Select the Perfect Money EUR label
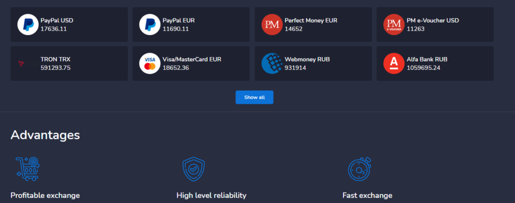The height and width of the screenshot is (203, 515). 311,20
